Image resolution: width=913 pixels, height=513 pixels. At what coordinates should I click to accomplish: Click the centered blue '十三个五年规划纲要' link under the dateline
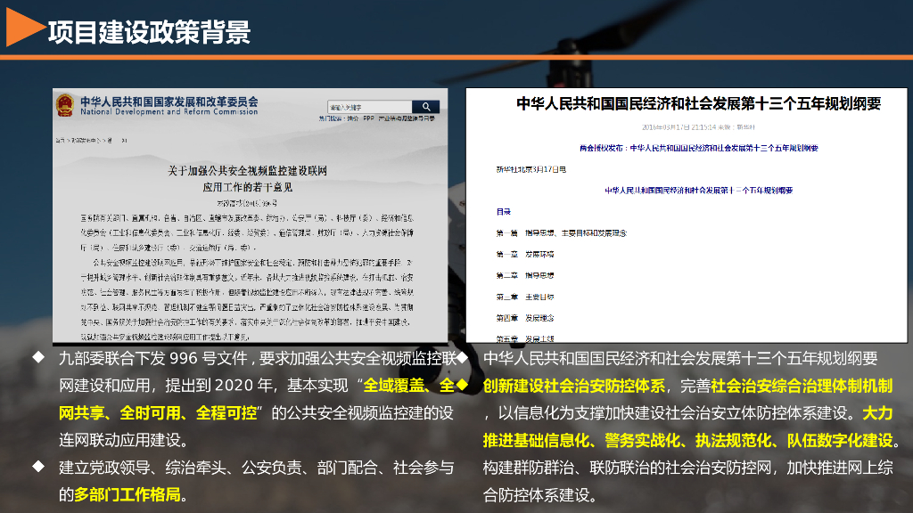click(698, 191)
